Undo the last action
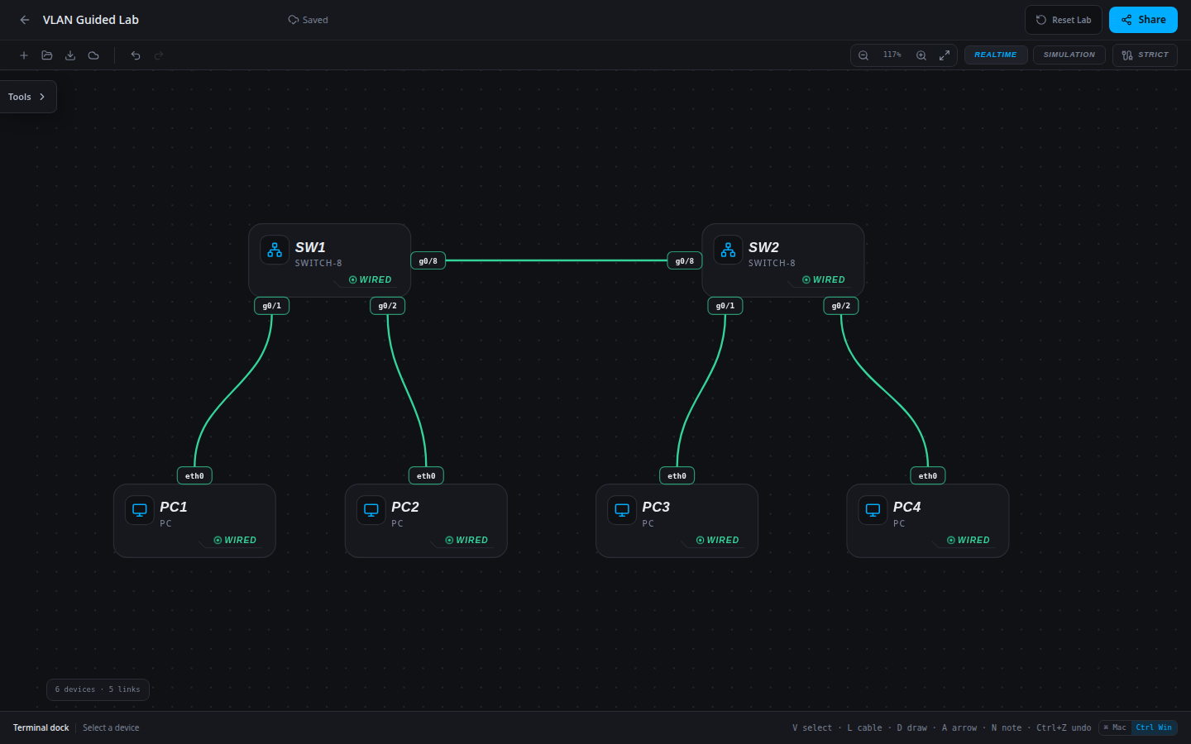 click(x=136, y=55)
